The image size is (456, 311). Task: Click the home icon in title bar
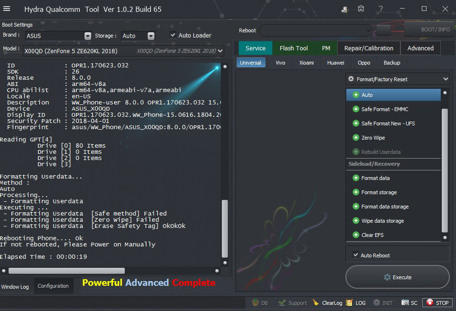(361, 9)
